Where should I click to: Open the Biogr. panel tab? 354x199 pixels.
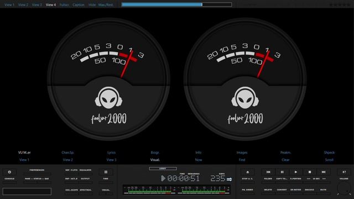pyautogui.click(x=155, y=153)
